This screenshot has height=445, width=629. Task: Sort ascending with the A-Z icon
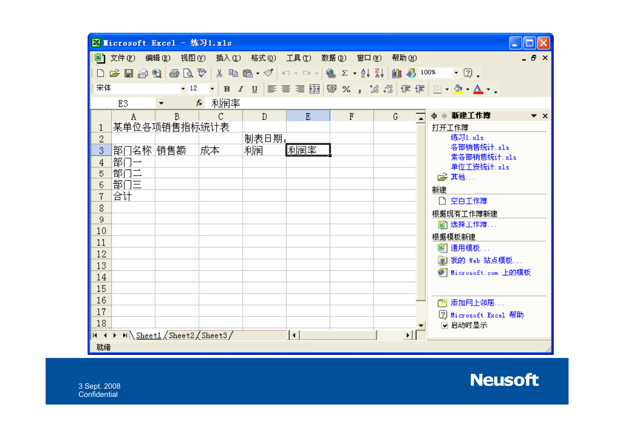[366, 73]
